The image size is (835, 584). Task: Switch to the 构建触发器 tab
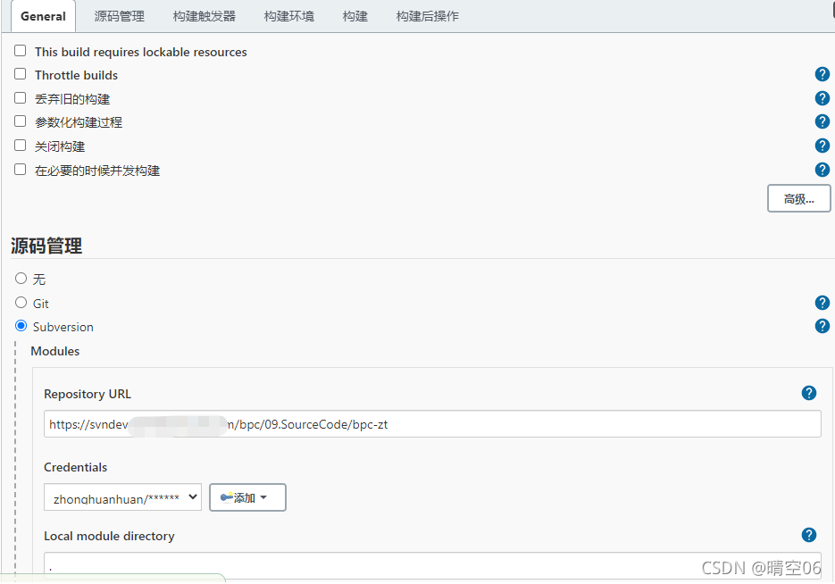pyautogui.click(x=205, y=16)
